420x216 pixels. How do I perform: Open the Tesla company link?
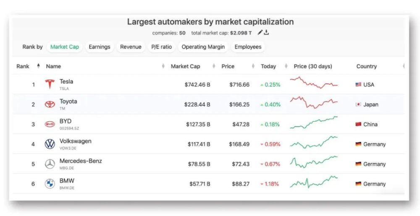point(66,81)
